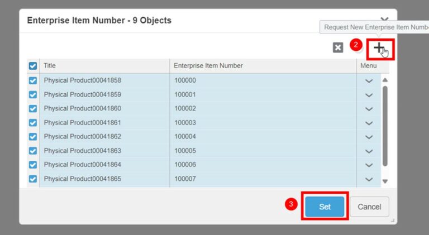Screen dimensions: 429x235
Task: Toggle the select-all checkbox in header
Action: [x=33, y=66]
